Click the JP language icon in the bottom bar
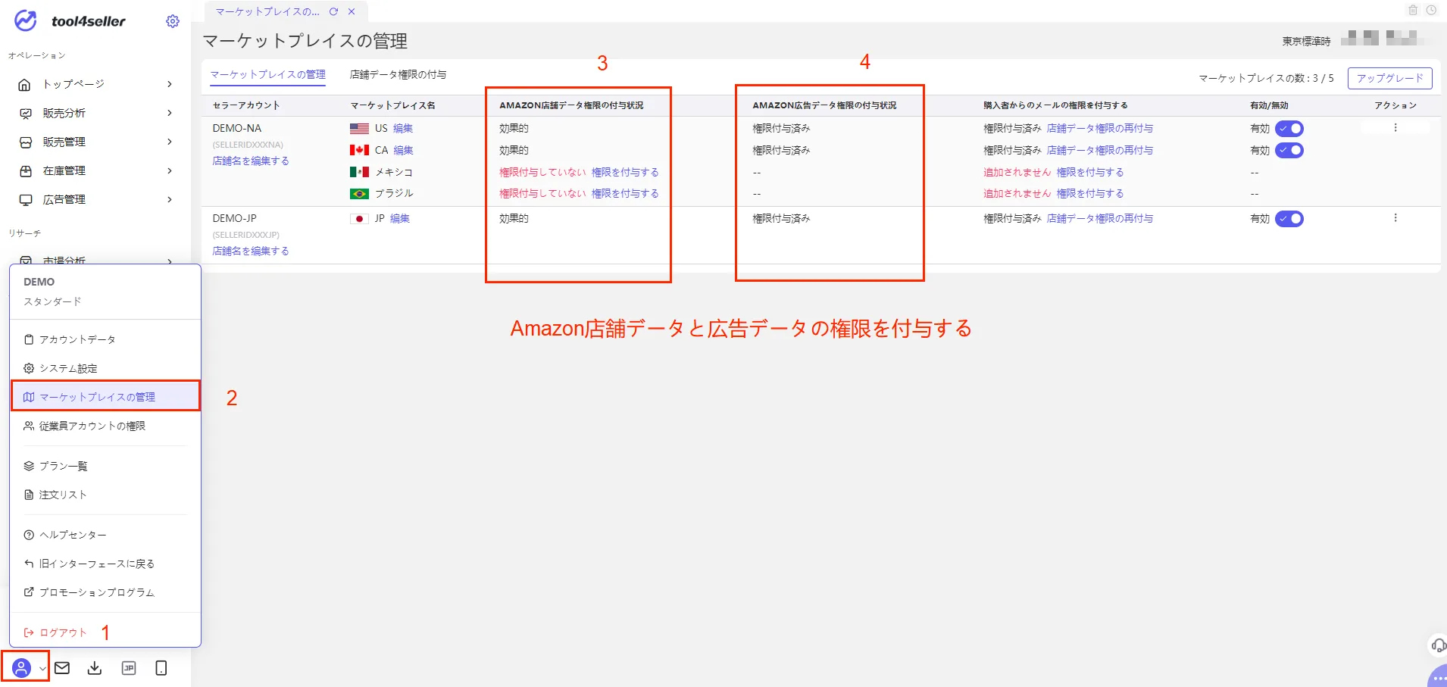This screenshot has height=687, width=1447. tap(129, 667)
